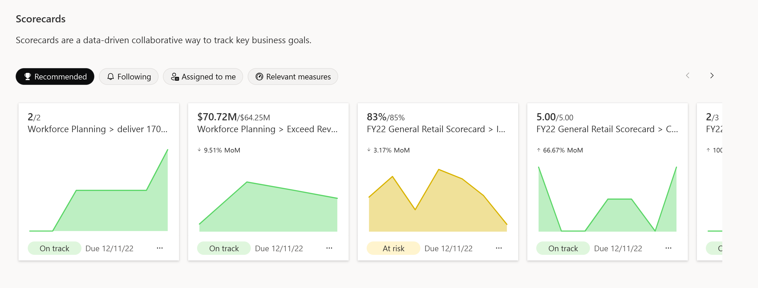Toggle On track status on Workforce Planning card
This screenshot has height=288, width=758.
54,248
